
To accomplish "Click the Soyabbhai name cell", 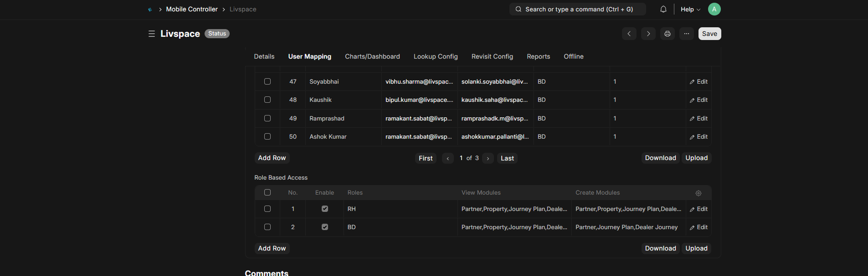I will click(344, 82).
